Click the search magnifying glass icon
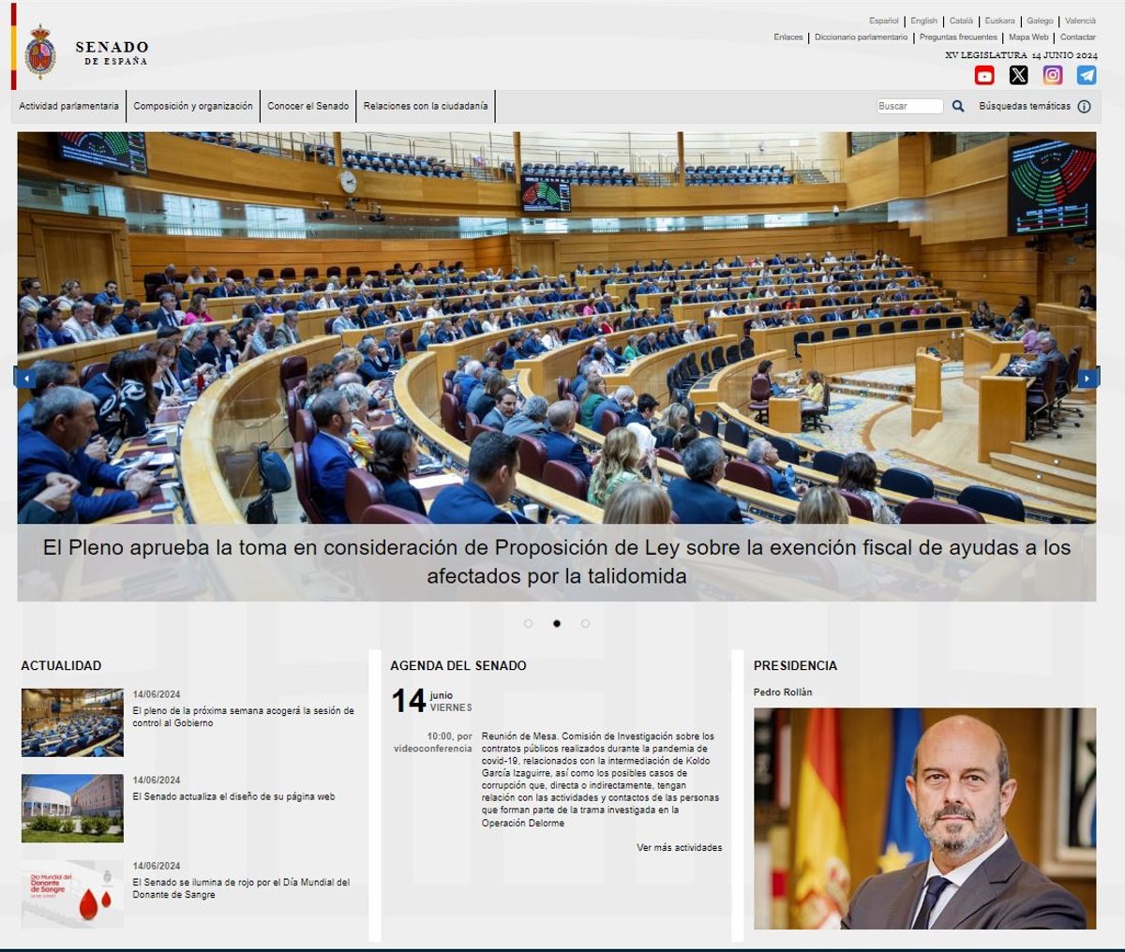1125x952 pixels. coord(958,106)
